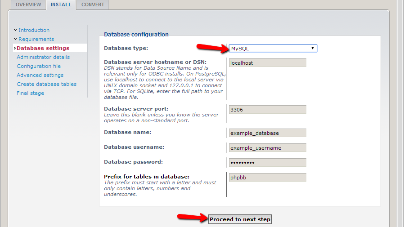Screen dimensions: 404x227
Task: Click Configuration file in the sidebar
Action: (x=39, y=66)
